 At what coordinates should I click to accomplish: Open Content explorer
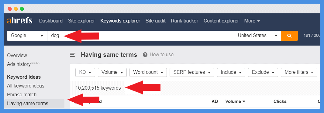221,21
